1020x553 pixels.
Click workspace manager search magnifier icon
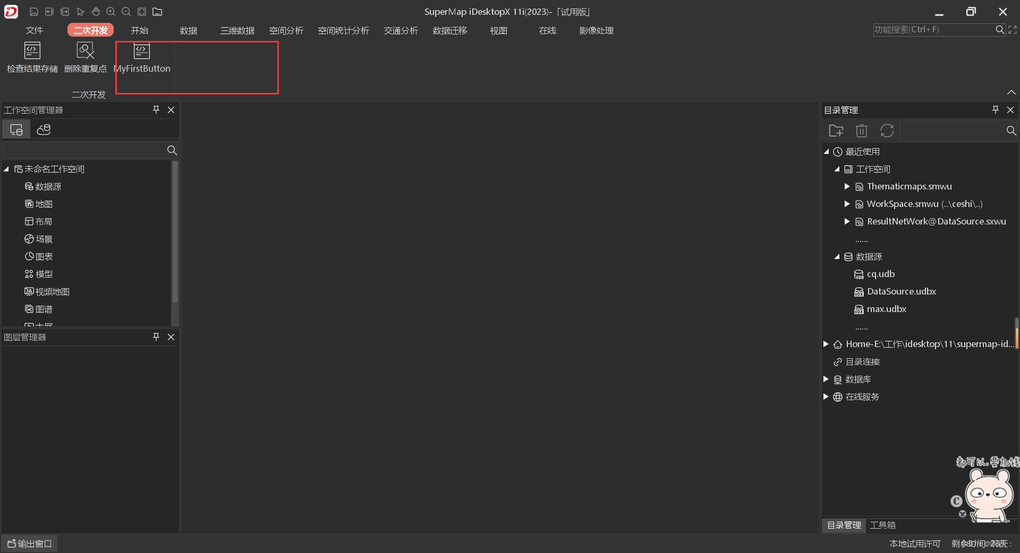coord(172,150)
